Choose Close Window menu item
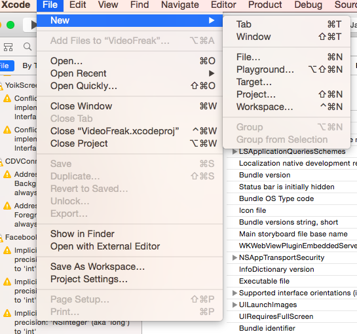The width and height of the screenshot is (357, 334). 130,106
